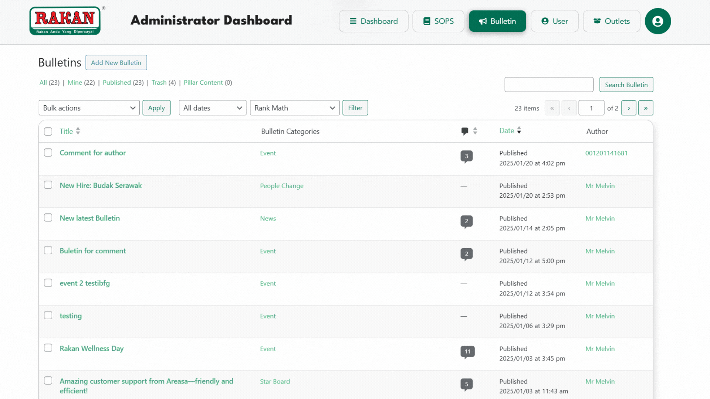Open comment bubble for Buletin for comment
This screenshot has width=710, height=399.
[x=466, y=254]
